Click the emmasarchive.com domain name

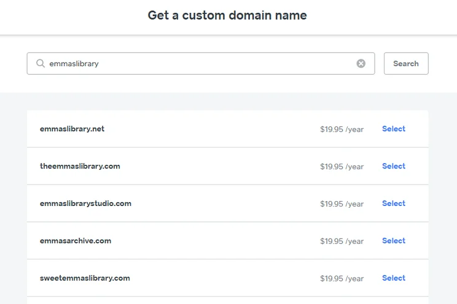point(76,241)
